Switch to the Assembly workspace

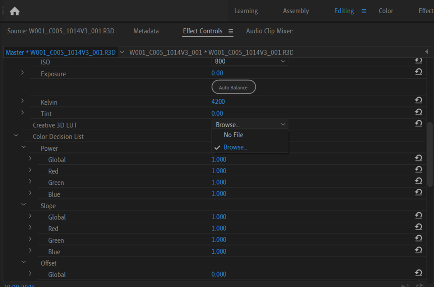point(296,11)
